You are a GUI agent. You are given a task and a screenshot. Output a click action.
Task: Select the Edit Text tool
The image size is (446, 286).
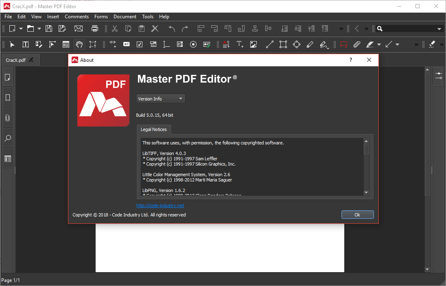coord(26,44)
